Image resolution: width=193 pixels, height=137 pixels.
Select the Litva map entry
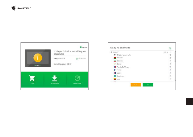142,79
